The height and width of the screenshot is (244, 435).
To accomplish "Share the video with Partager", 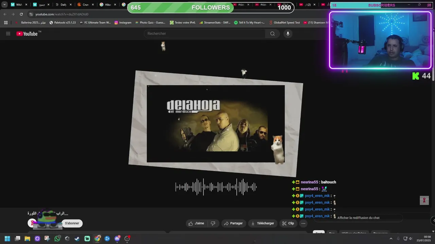I will click(x=233, y=223).
